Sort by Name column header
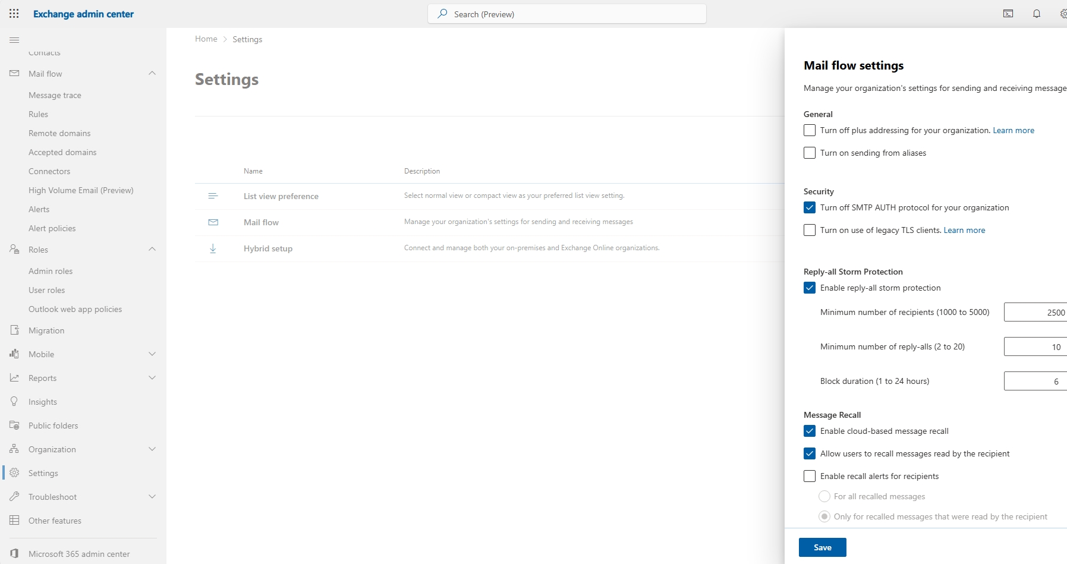Screen dimensions: 1067x564 [x=253, y=171]
